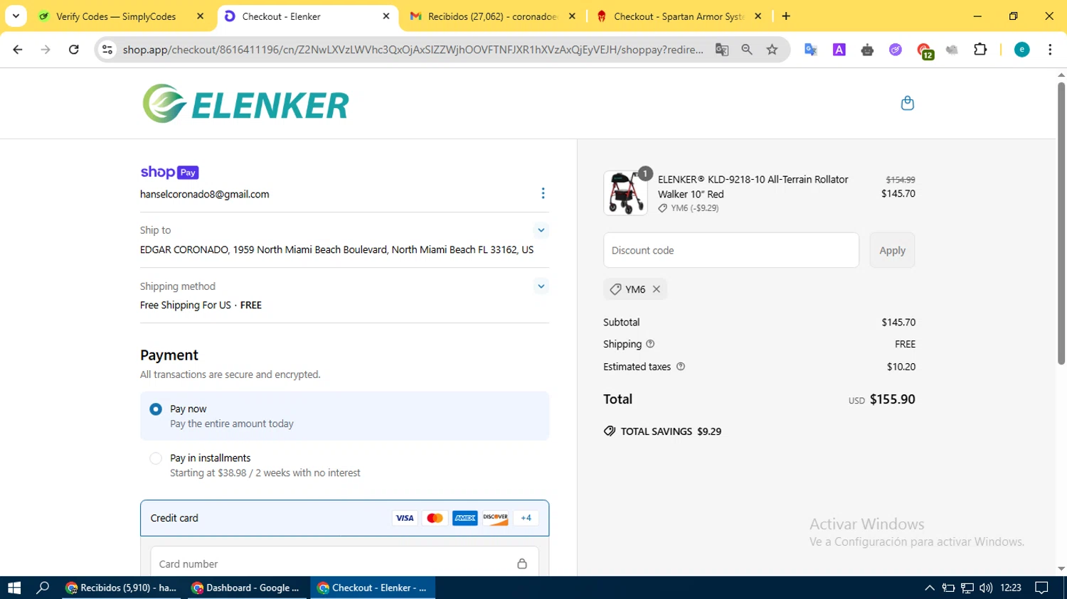
Task: Open the notification center icon
Action: (1041, 588)
